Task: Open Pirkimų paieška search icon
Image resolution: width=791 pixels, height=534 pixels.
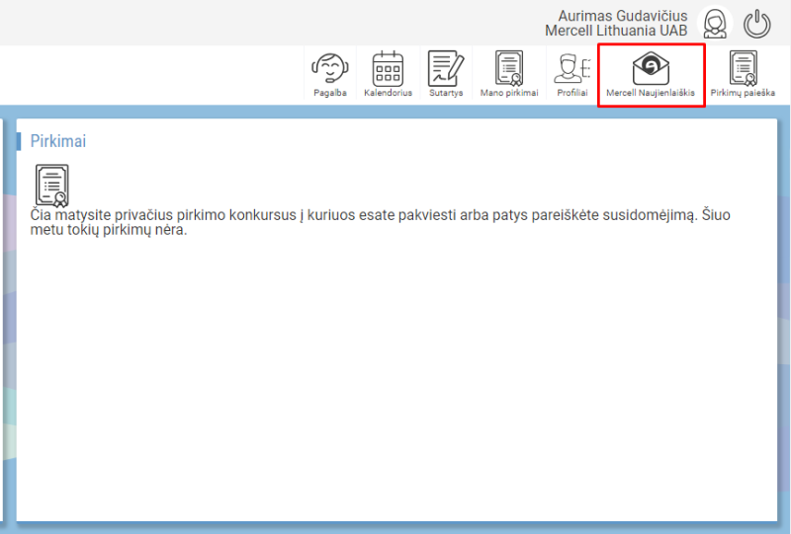Action: 743,68
